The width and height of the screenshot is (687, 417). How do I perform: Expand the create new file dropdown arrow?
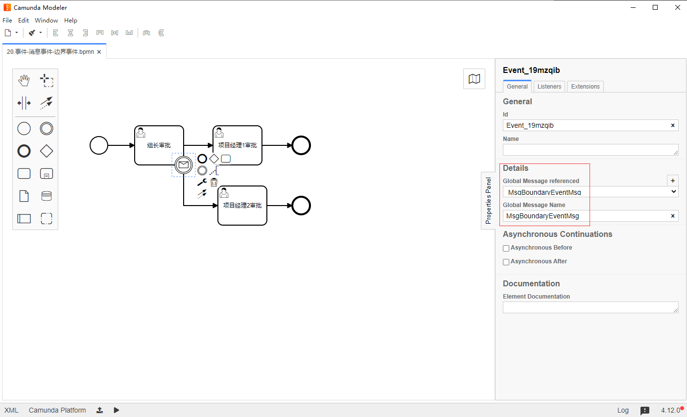point(17,33)
